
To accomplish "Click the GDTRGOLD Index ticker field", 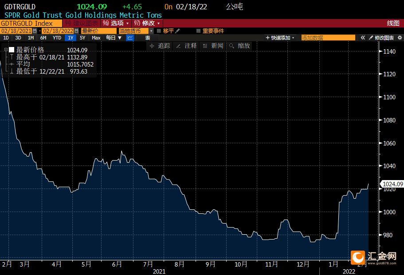I will tap(31, 23).
